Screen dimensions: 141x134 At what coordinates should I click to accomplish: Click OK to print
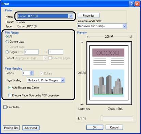coord(95,127)
